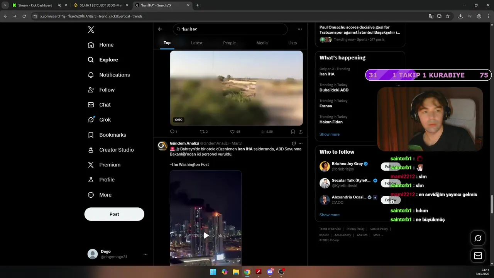Viewport: 494px width, 278px height.
Task: Bookmark the 0:59 video post
Action: (293, 132)
